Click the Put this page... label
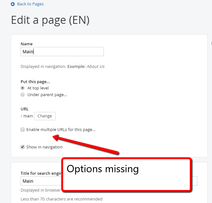The width and height of the screenshot is (212, 203). pos(35,82)
